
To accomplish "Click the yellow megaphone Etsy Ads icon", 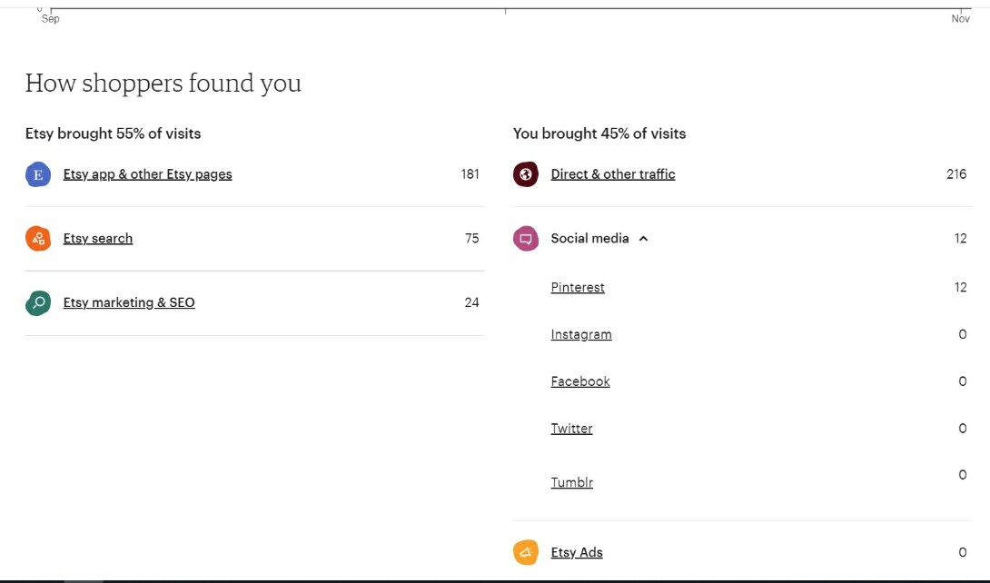I will click(525, 553).
